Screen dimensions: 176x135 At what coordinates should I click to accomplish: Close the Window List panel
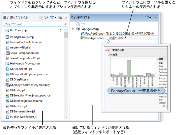click(156, 17)
